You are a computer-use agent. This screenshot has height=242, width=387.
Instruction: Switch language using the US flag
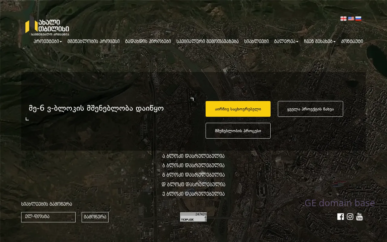[x=351, y=19]
